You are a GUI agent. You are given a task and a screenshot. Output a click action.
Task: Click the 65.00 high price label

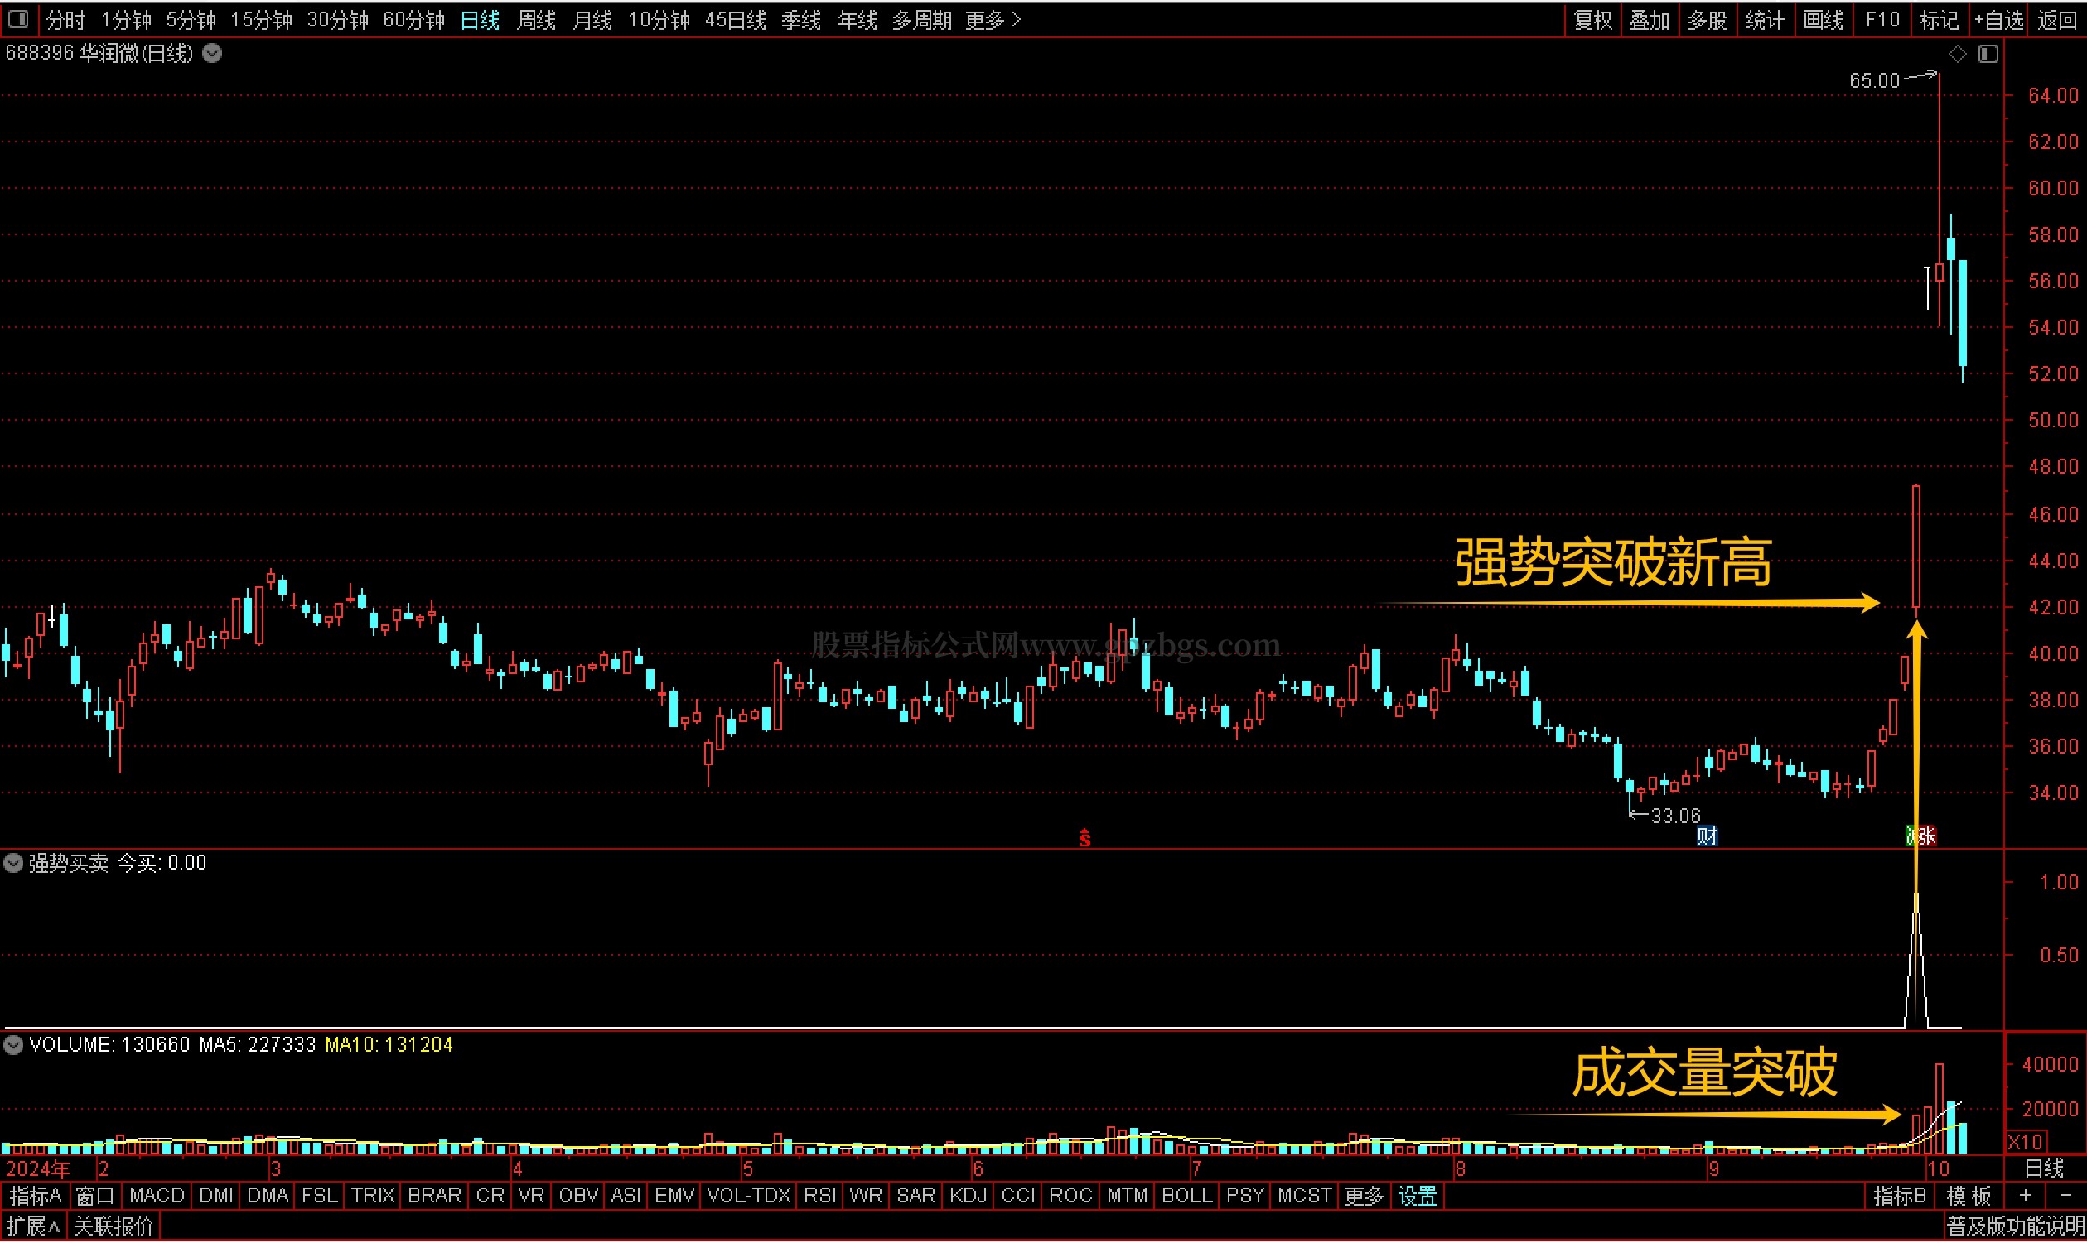(x=1874, y=81)
